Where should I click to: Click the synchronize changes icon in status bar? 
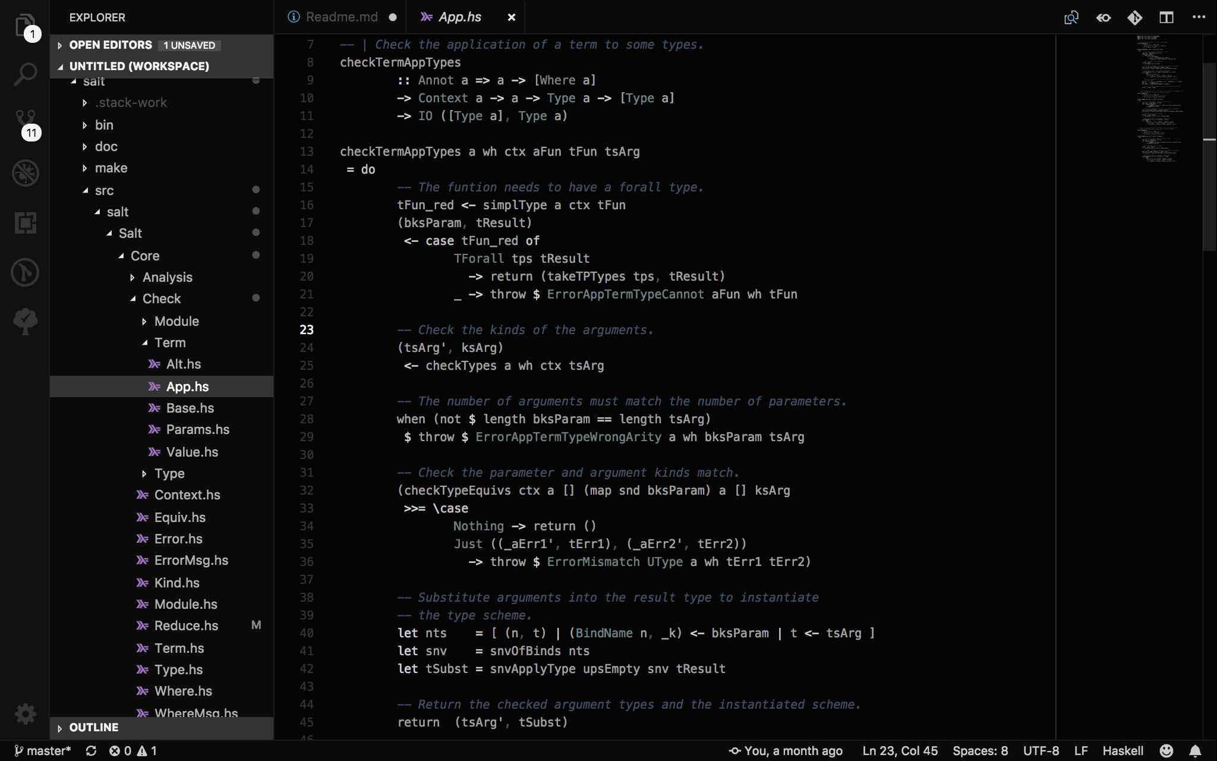point(91,751)
